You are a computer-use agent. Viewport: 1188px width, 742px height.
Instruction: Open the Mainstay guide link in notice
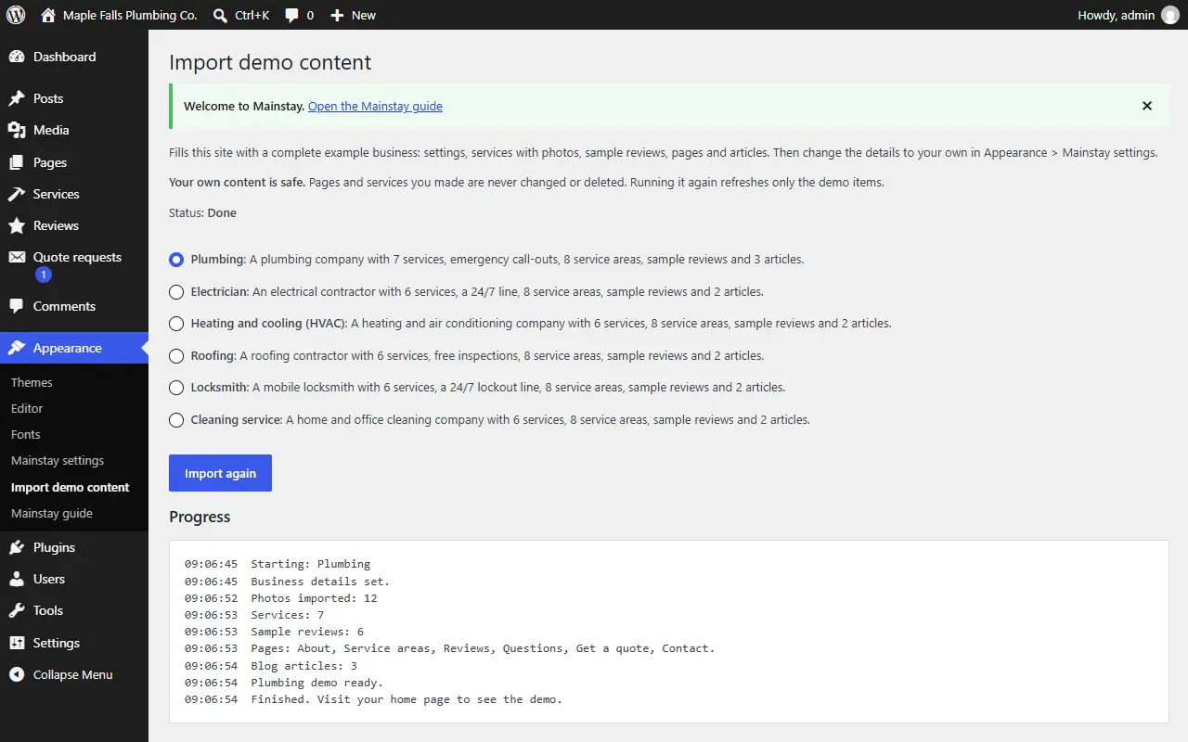pos(375,106)
